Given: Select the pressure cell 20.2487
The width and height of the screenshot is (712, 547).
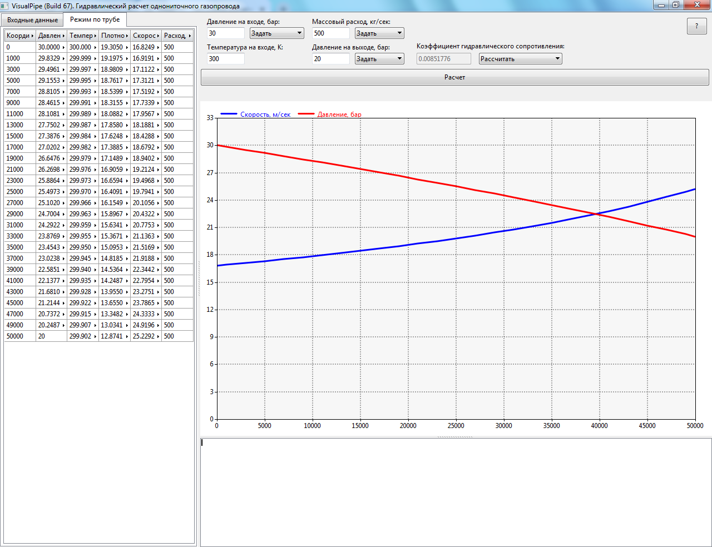Looking at the screenshot, I should 51,325.
